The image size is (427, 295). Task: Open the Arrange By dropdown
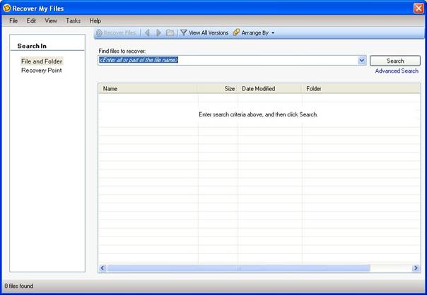tap(254, 33)
